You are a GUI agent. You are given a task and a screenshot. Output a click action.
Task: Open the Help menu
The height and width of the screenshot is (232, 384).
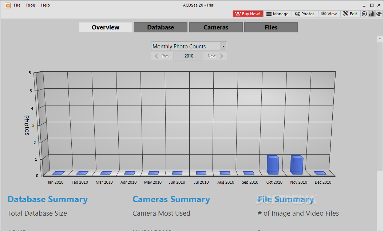(45, 5)
